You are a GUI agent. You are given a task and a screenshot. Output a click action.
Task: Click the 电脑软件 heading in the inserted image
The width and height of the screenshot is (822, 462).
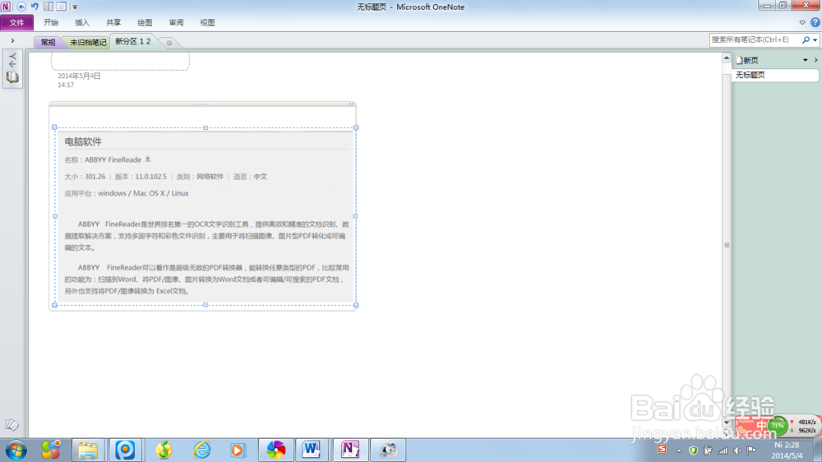pyautogui.click(x=83, y=141)
